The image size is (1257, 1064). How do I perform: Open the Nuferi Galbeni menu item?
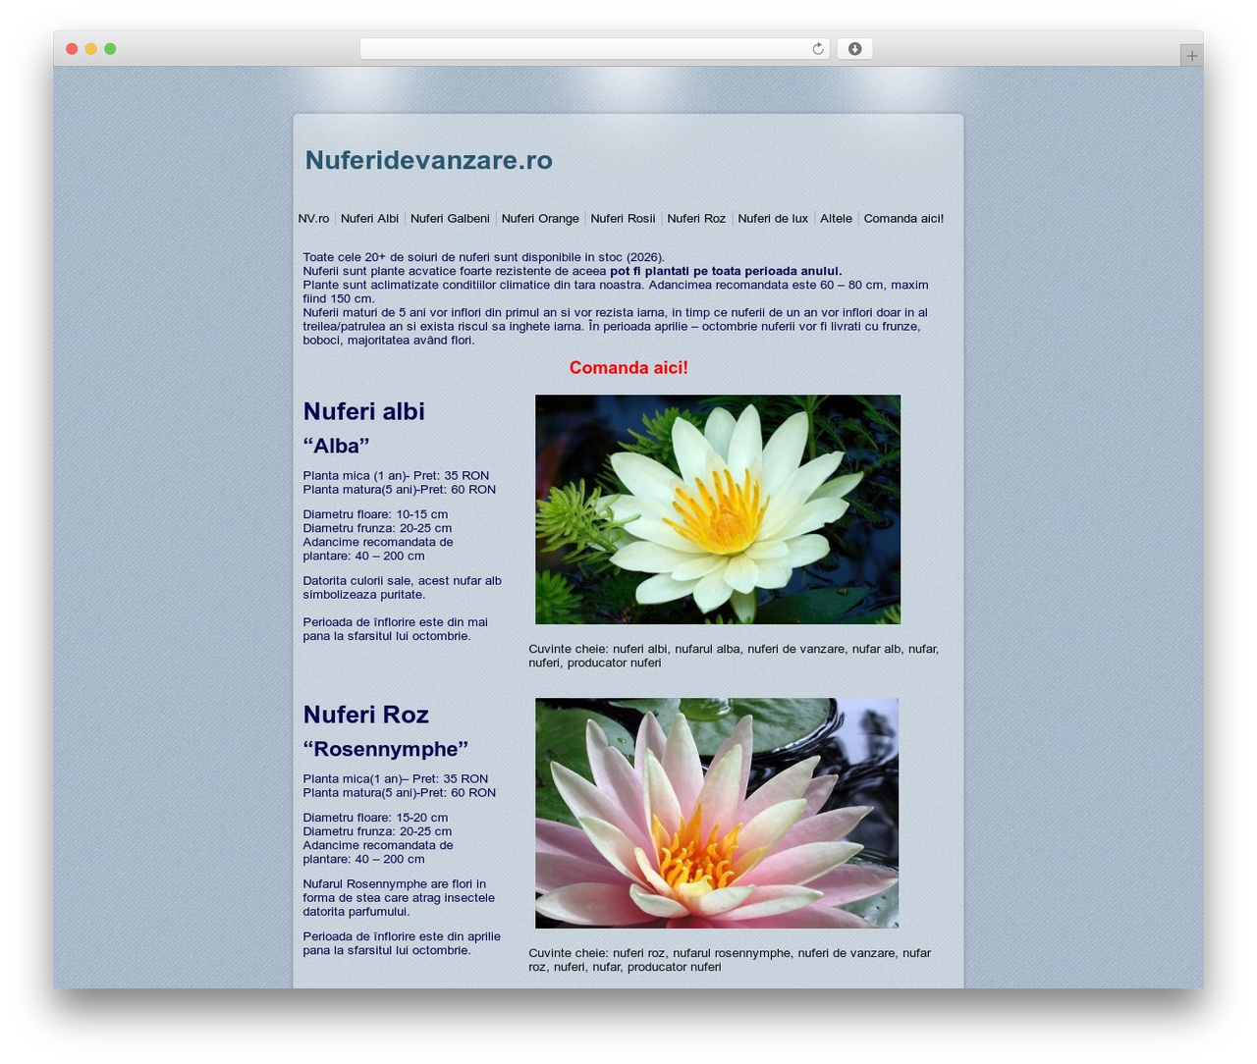pos(450,219)
